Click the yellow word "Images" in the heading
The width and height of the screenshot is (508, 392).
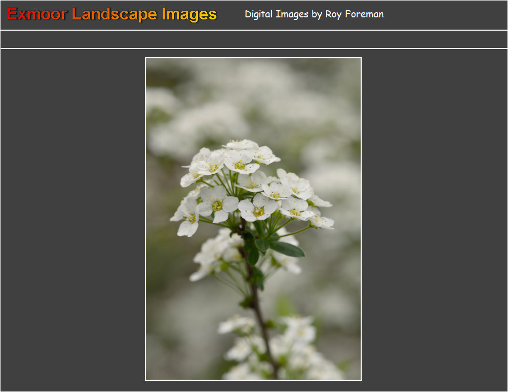189,14
